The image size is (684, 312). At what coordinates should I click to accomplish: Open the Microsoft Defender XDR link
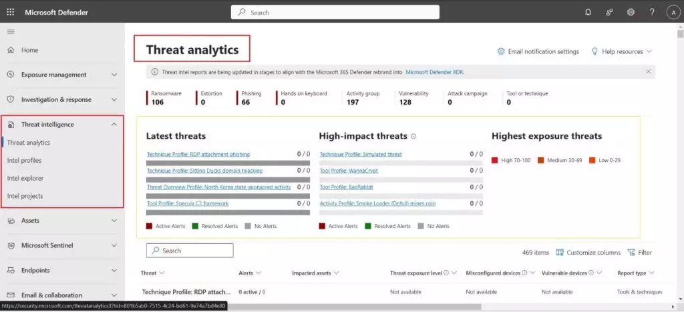pyautogui.click(x=435, y=71)
